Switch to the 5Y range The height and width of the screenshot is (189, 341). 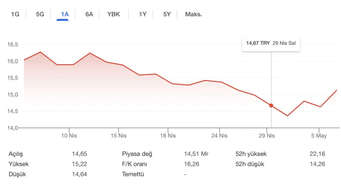coord(167,14)
